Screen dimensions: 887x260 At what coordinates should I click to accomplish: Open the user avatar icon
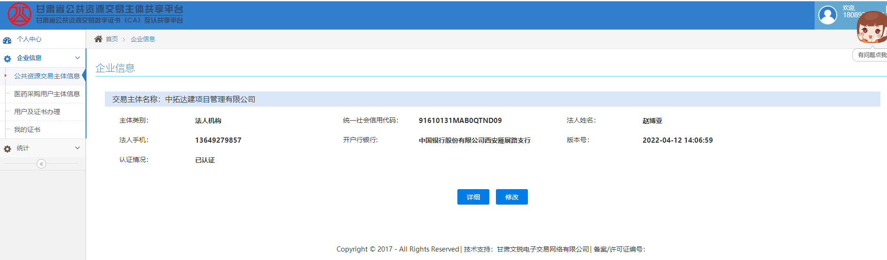tap(828, 15)
